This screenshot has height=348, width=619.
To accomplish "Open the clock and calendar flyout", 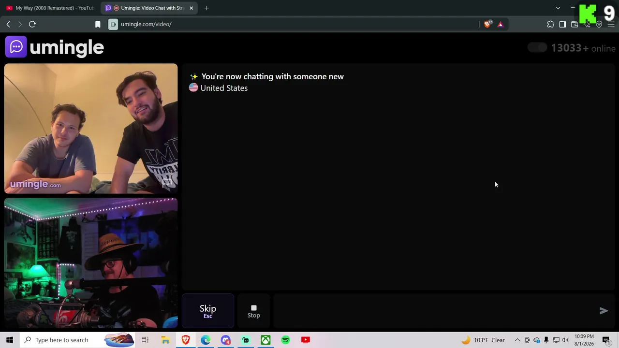I will [584, 340].
